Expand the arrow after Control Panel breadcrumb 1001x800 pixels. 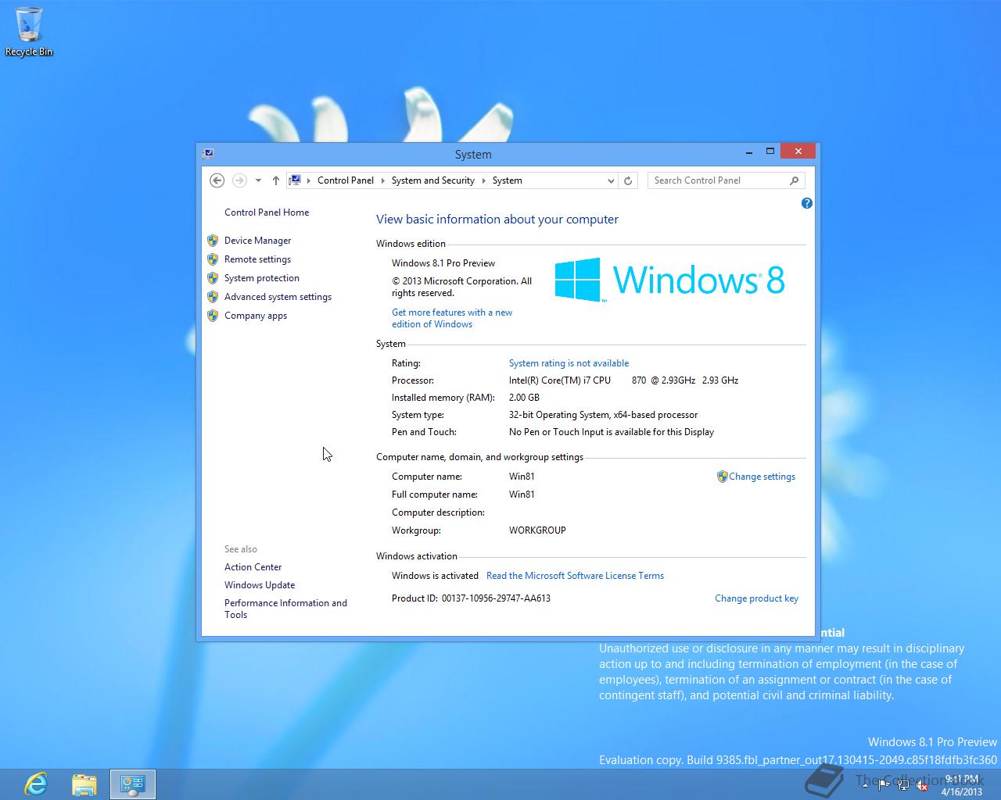point(383,180)
